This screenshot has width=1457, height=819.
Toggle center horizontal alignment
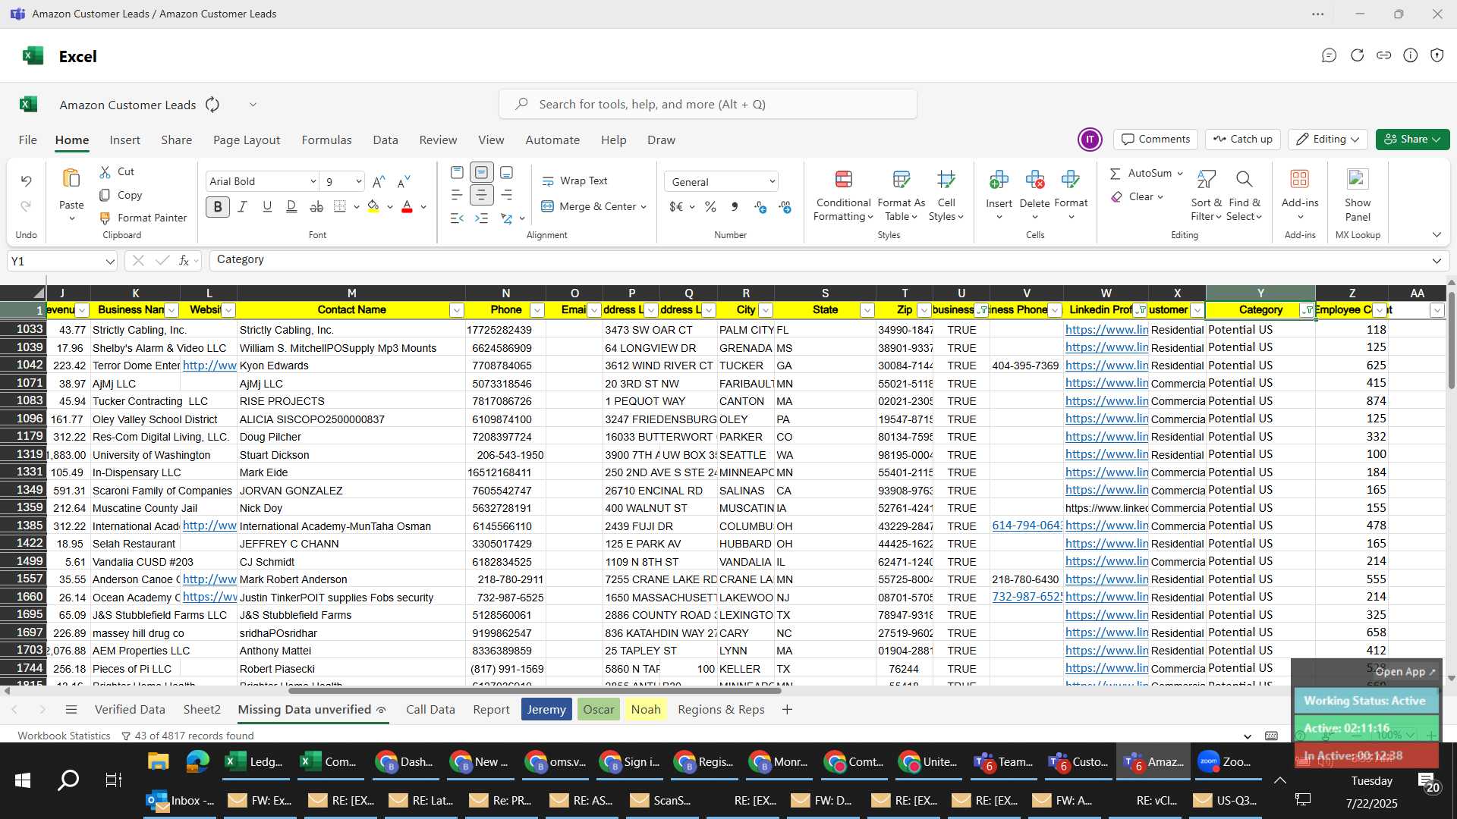(481, 195)
